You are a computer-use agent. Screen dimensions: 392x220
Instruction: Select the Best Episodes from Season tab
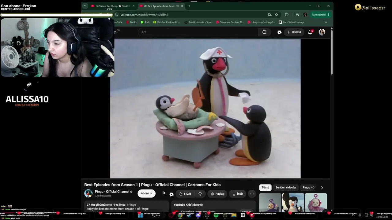161,6
